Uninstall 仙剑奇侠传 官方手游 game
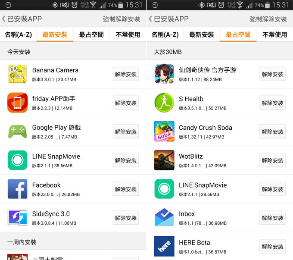 click(272, 74)
